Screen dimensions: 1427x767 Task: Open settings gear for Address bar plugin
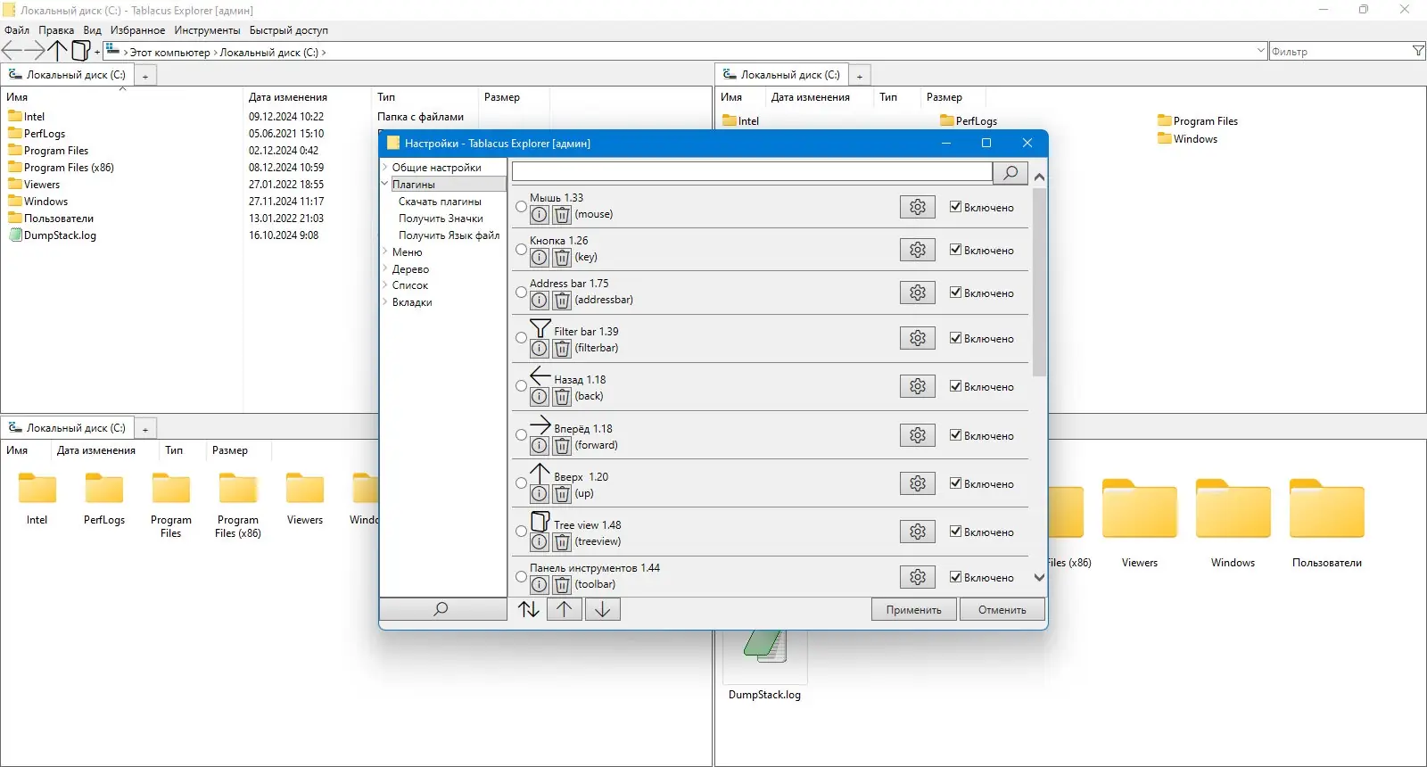pos(918,293)
